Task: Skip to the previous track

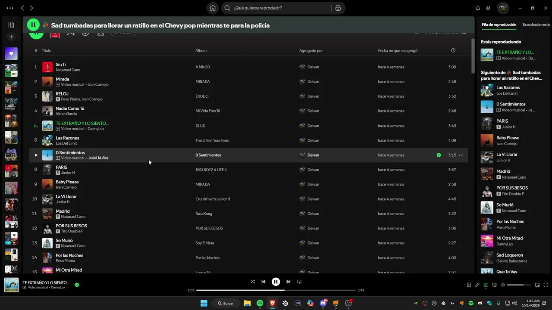Action: (x=263, y=282)
